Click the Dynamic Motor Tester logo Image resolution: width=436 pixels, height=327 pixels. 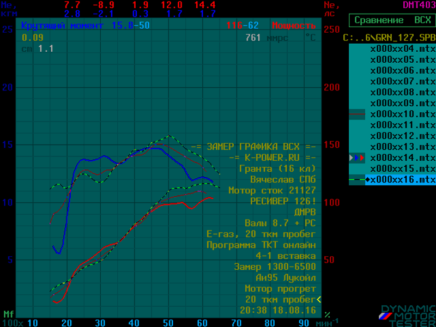tap(407, 316)
